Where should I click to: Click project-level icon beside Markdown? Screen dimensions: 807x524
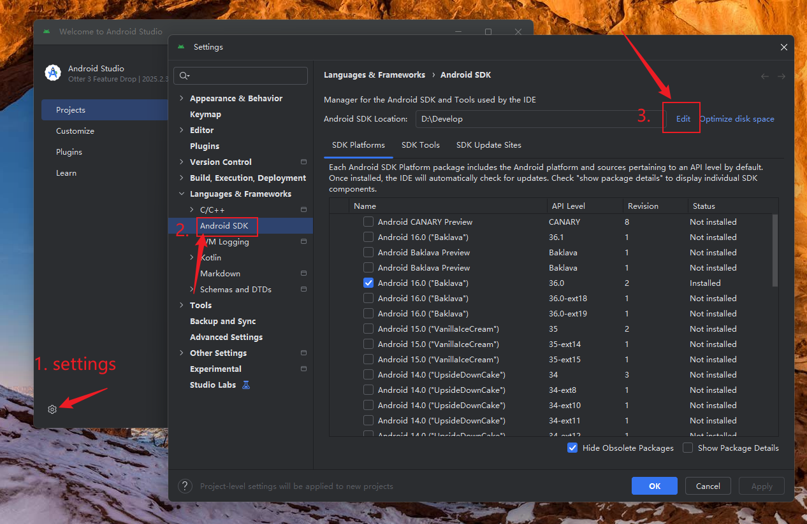click(303, 273)
